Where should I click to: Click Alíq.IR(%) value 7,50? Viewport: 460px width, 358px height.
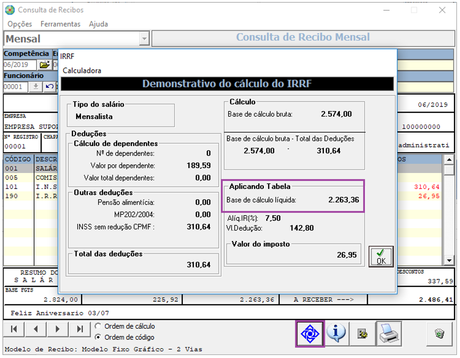click(273, 218)
